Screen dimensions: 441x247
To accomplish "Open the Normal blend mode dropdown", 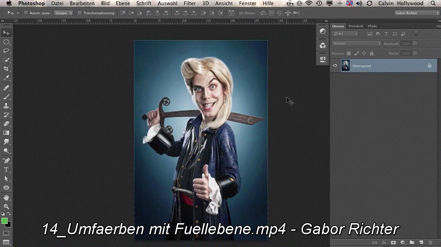I will coord(356,44).
